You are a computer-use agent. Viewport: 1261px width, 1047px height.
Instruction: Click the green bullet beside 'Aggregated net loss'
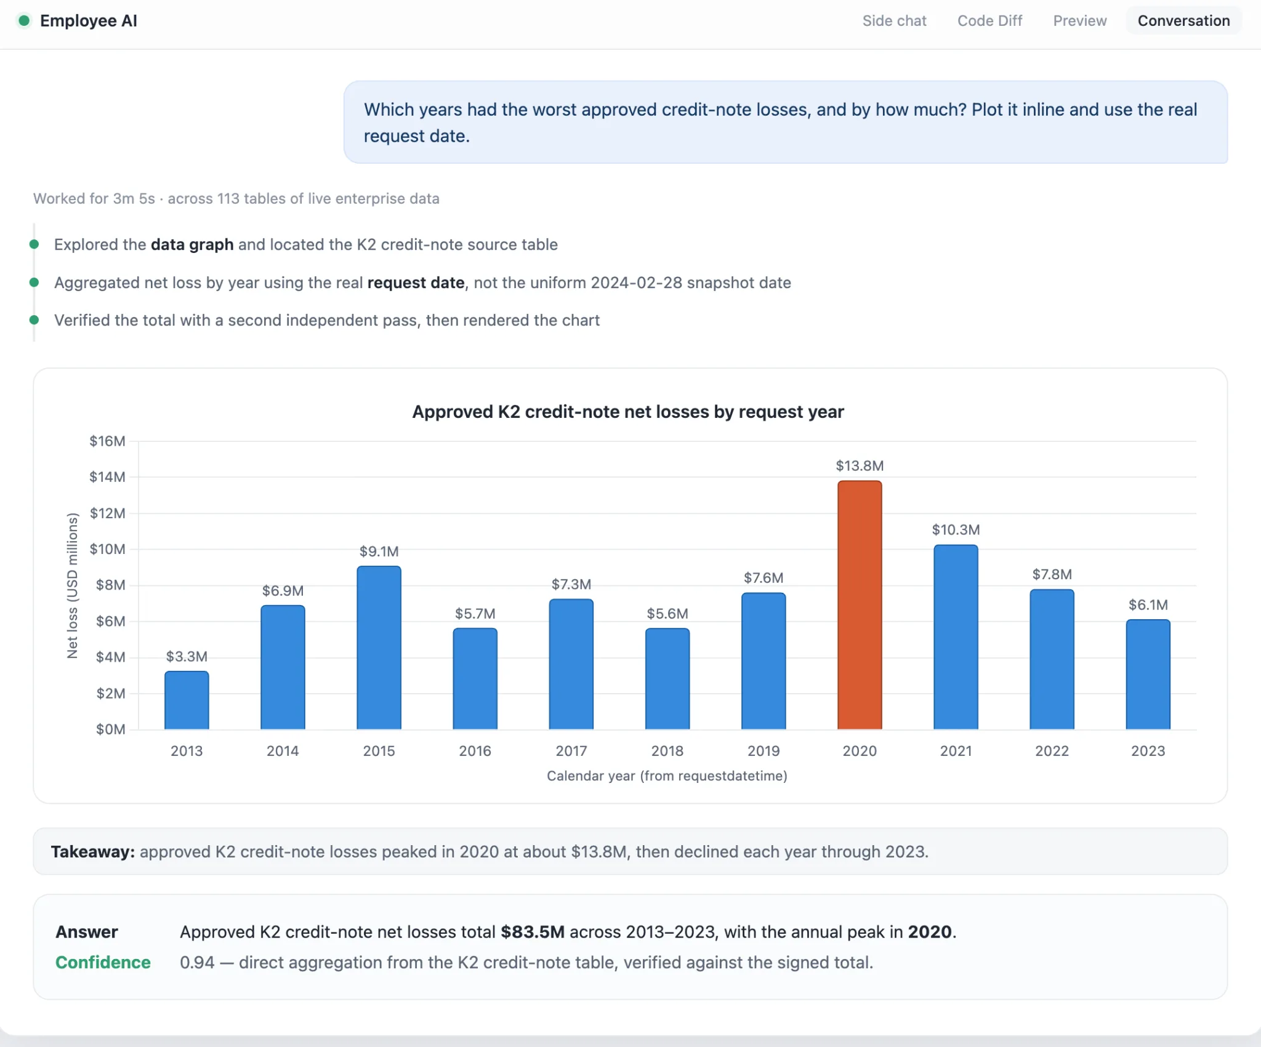click(34, 283)
